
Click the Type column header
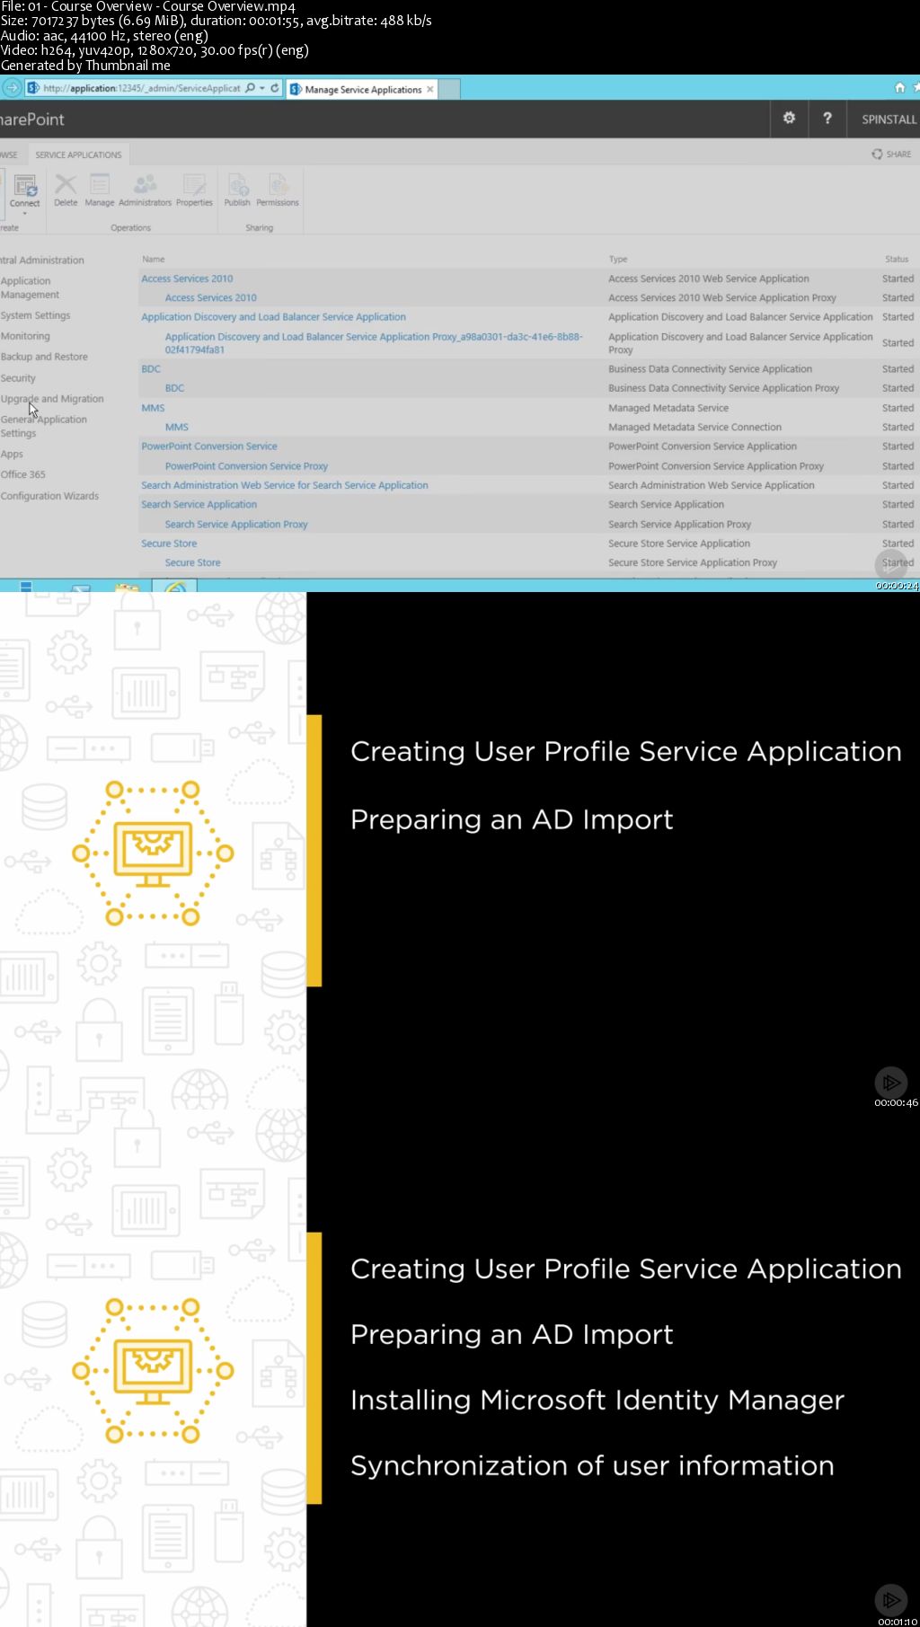pyautogui.click(x=618, y=259)
